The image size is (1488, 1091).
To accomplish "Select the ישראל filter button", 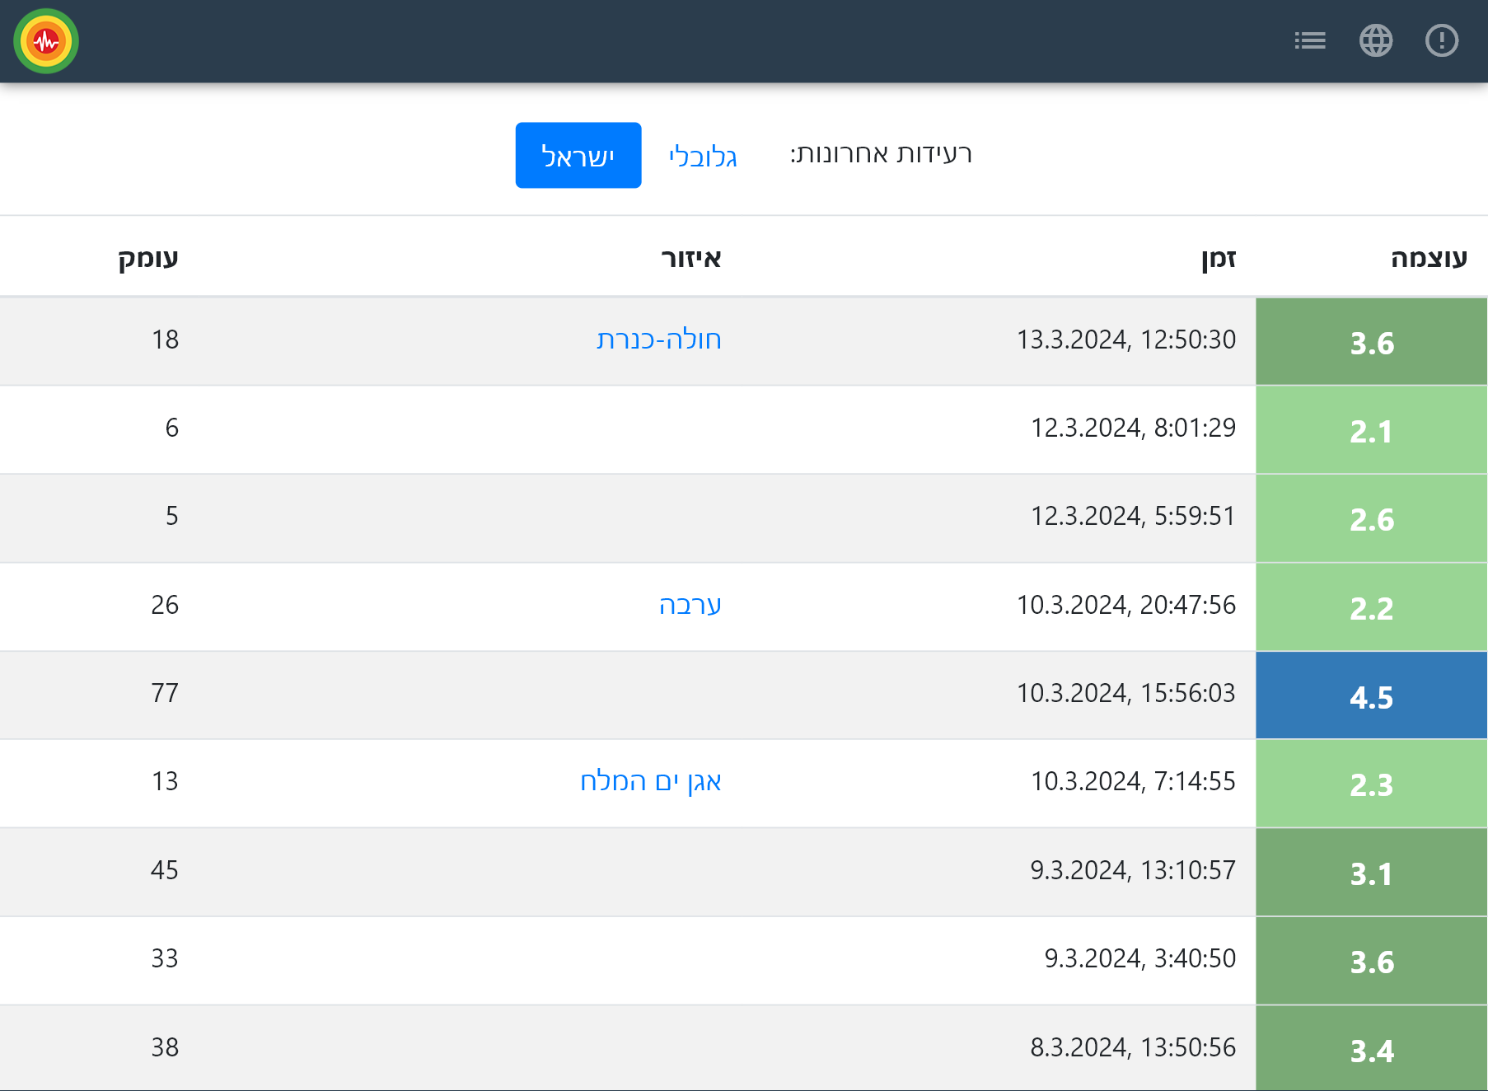I will point(578,155).
